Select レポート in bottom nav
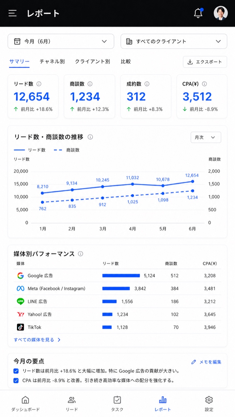This screenshot has width=235, height=417. [x=163, y=404]
